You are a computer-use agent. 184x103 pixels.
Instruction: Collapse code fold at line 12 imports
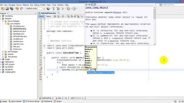tap(44, 45)
